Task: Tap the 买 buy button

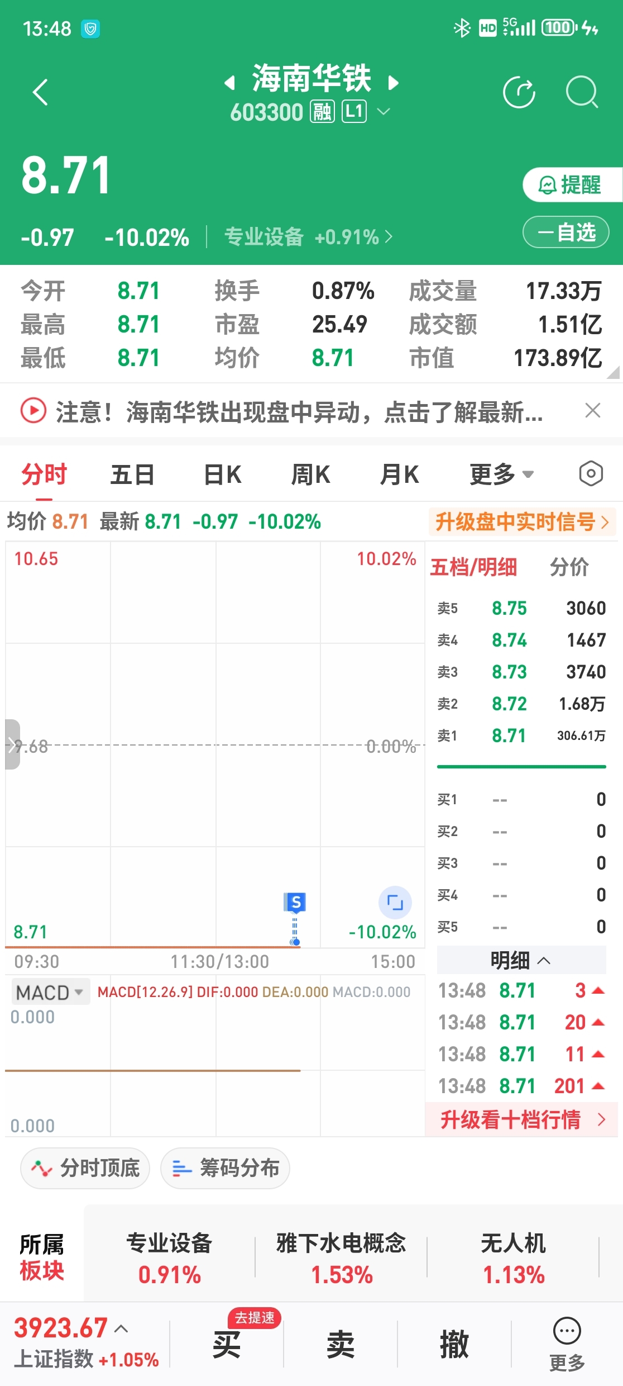Action: pyautogui.click(x=227, y=1345)
